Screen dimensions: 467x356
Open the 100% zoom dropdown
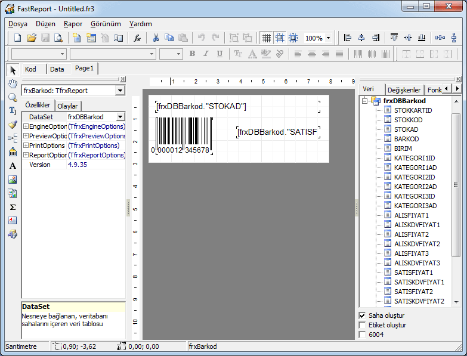[328, 38]
